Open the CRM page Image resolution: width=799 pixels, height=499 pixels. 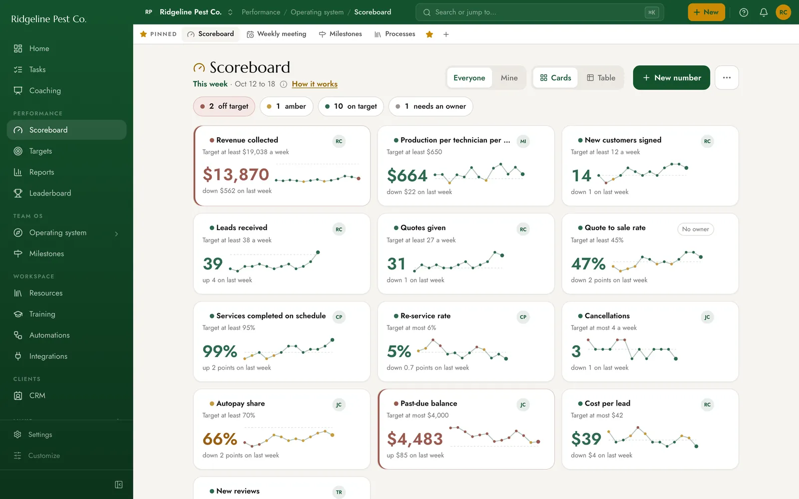click(66, 395)
